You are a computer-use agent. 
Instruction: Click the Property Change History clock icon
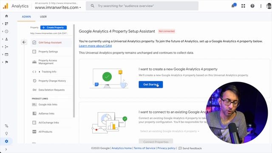pyautogui.click(x=34, y=81)
